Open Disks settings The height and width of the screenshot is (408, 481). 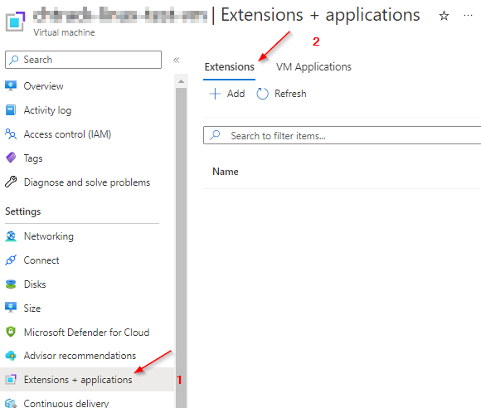tap(35, 284)
